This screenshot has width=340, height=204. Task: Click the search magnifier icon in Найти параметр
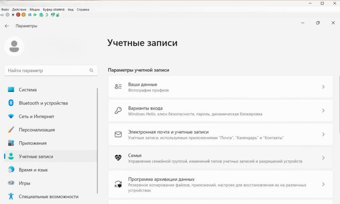click(x=91, y=70)
